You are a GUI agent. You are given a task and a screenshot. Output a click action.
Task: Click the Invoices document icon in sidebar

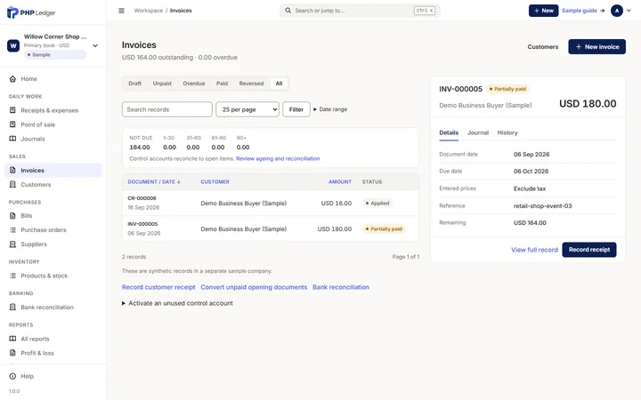(x=12, y=170)
